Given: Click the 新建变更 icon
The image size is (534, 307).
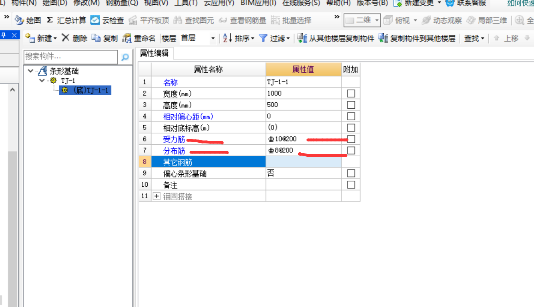Looking at the screenshot, I should click(x=397, y=3).
